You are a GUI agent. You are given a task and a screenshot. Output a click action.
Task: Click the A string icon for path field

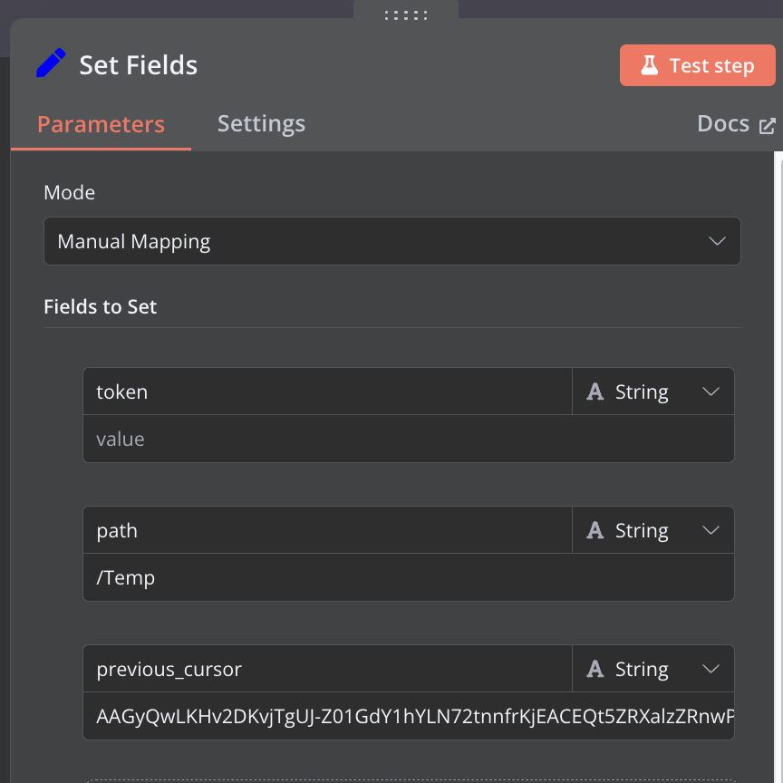[x=594, y=530]
